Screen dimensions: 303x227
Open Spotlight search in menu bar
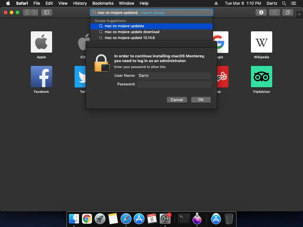[284, 3]
